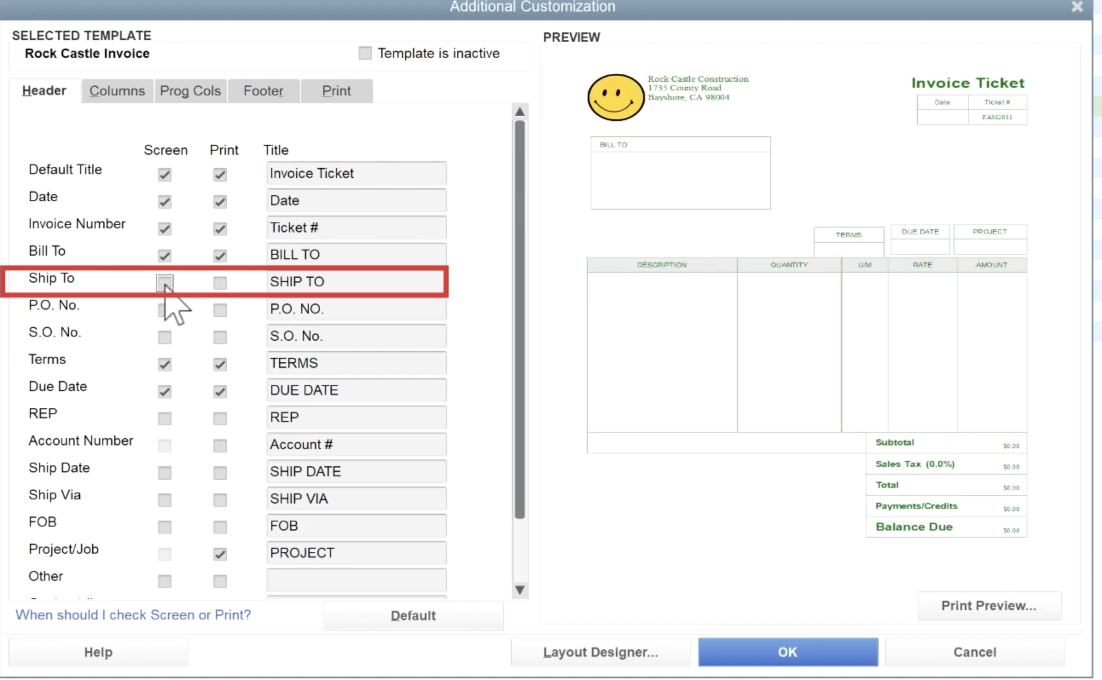The image size is (1102, 680).
Task: Click the Default button
Action: point(413,616)
